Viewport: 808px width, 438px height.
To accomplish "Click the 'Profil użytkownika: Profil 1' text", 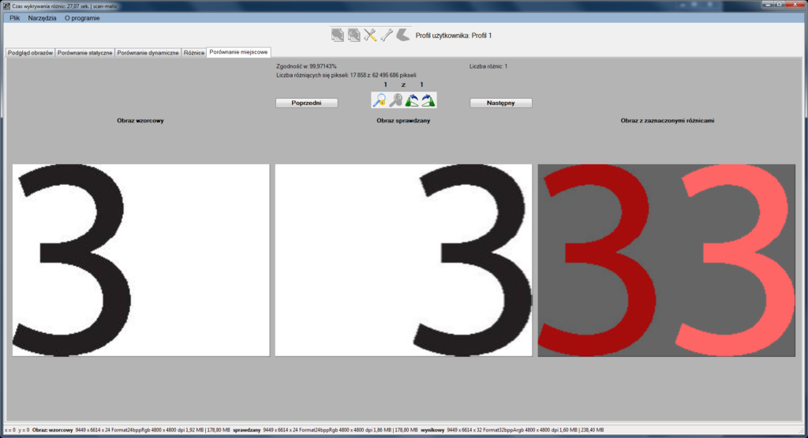I will [x=454, y=36].
